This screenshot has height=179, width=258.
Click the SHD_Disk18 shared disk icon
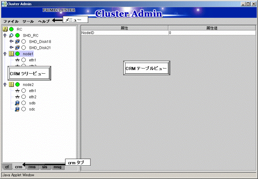click(17, 41)
